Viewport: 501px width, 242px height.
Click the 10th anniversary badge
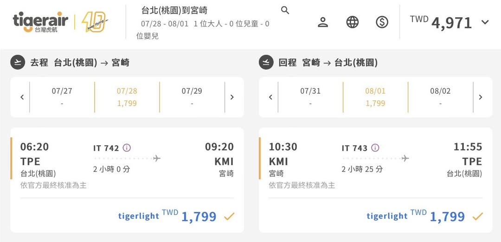click(94, 22)
